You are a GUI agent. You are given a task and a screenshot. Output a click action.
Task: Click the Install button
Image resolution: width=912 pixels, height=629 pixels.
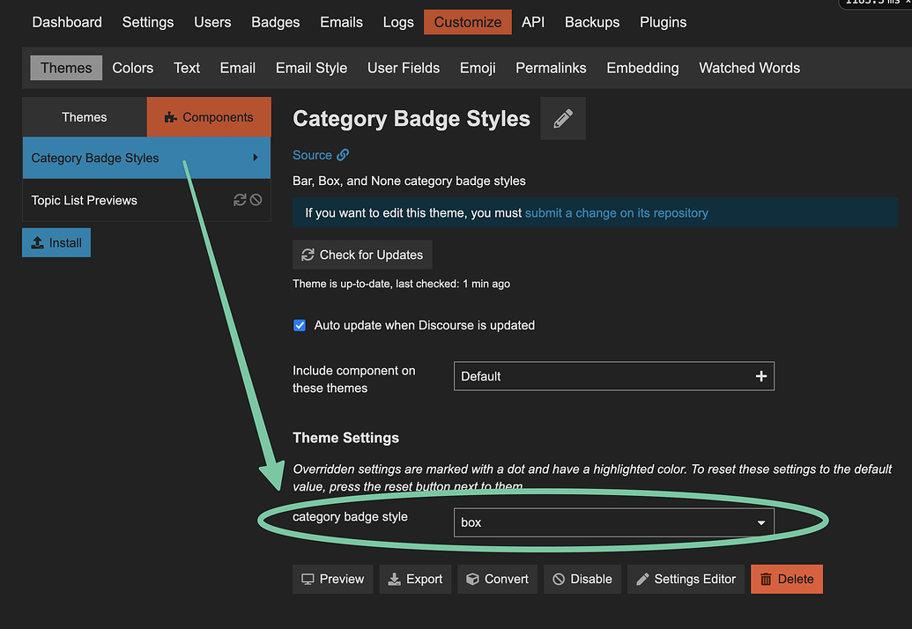tap(56, 242)
